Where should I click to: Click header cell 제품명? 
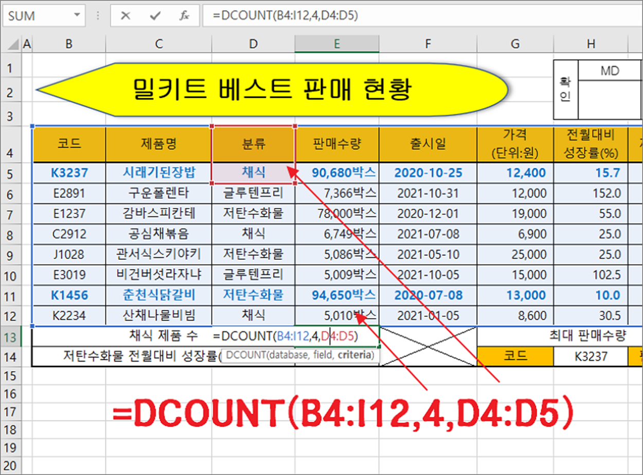(x=158, y=145)
